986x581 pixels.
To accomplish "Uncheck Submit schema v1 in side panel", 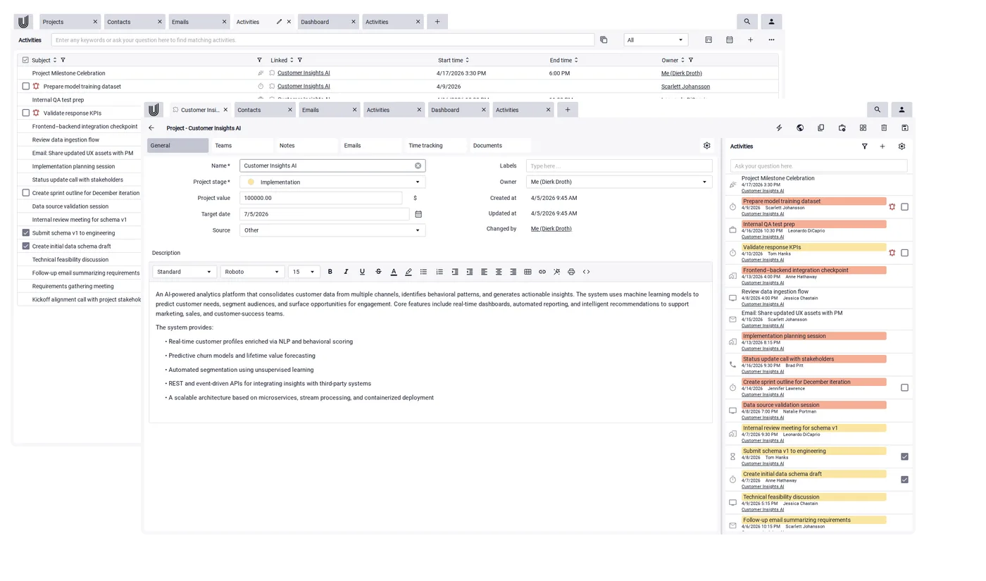I will click(905, 456).
